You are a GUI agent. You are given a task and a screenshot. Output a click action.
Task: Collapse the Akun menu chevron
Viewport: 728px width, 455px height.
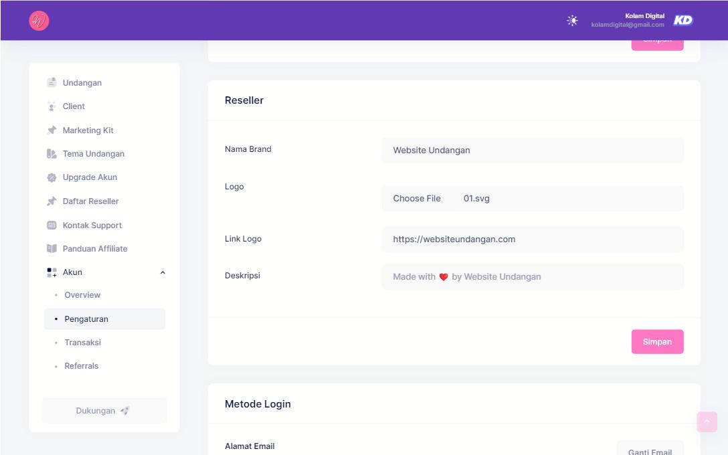(163, 273)
